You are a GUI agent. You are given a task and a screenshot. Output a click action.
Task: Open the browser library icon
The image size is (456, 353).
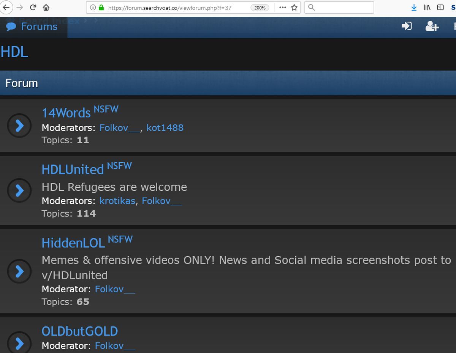coord(427,7)
